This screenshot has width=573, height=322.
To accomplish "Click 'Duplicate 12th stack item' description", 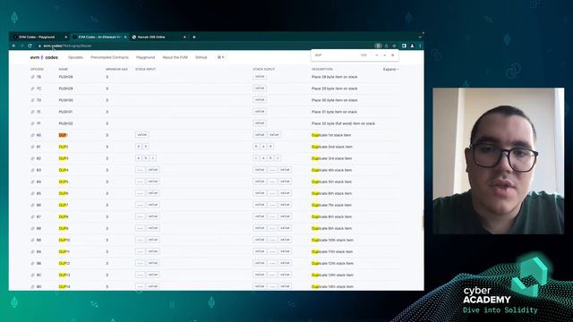I will (x=332, y=264).
